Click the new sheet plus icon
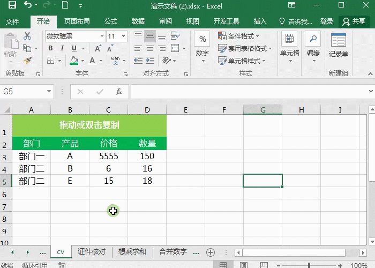The image size is (375, 268). pyautogui.click(x=211, y=252)
